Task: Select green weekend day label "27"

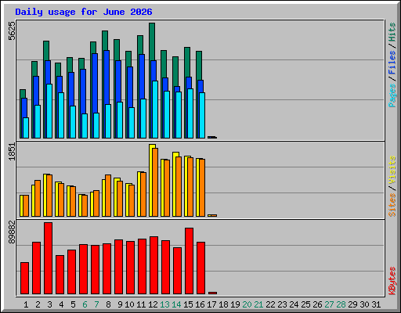Action: click(x=329, y=304)
